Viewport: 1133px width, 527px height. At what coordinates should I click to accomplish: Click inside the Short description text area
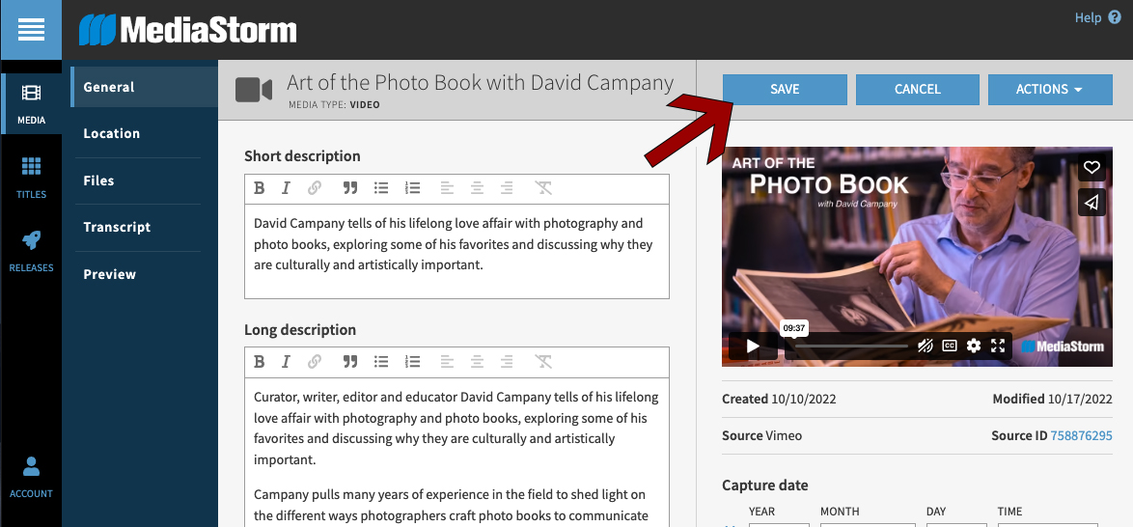tap(456, 249)
